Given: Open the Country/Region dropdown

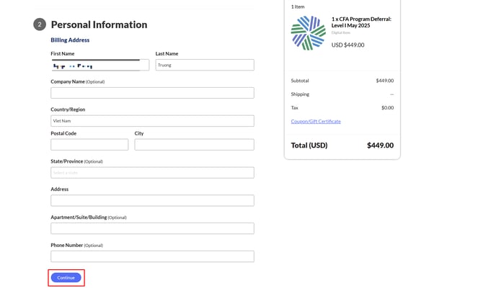Looking at the screenshot, I should click(152, 121).
